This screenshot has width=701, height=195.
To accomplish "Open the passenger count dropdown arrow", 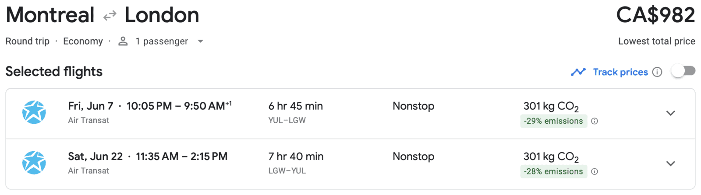I will (200, 41).
